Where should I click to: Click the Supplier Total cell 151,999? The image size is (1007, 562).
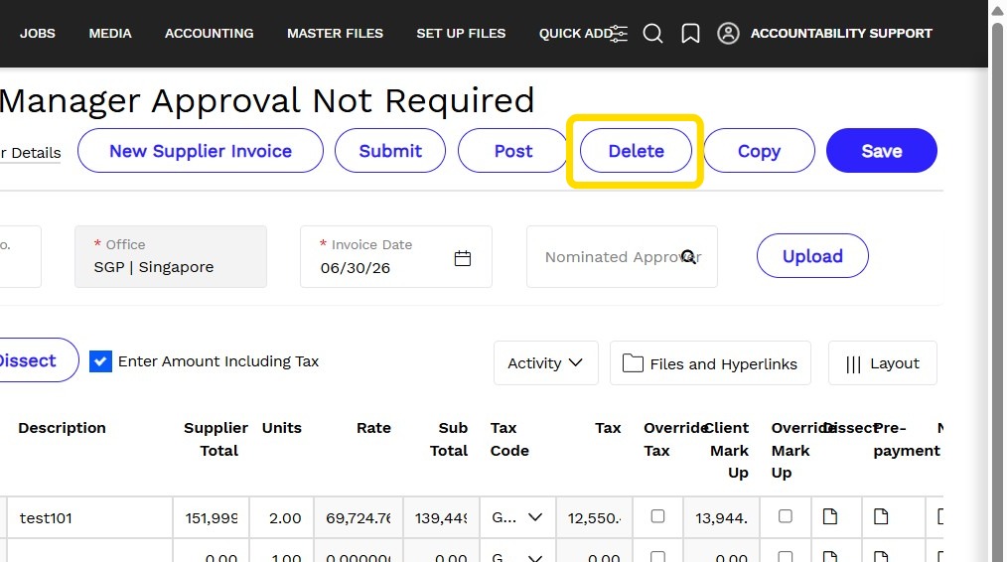pos(212,517)
